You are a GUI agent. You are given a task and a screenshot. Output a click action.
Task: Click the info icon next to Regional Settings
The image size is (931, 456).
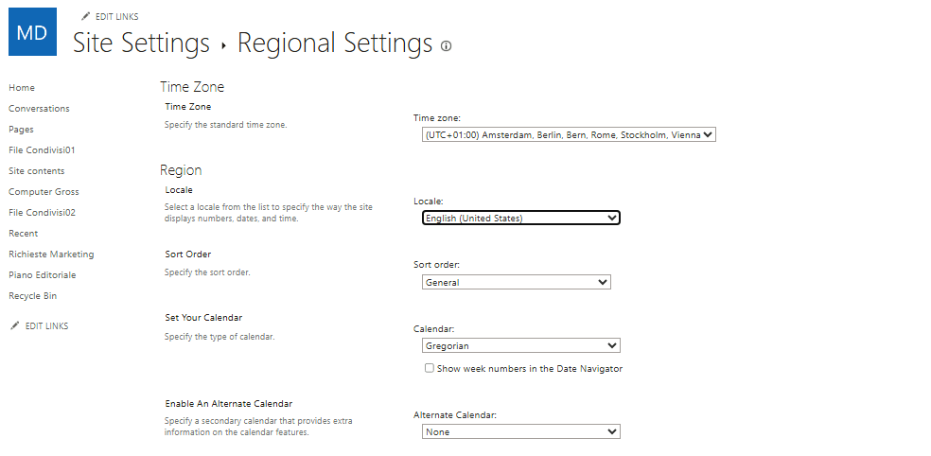coord(446,45)
